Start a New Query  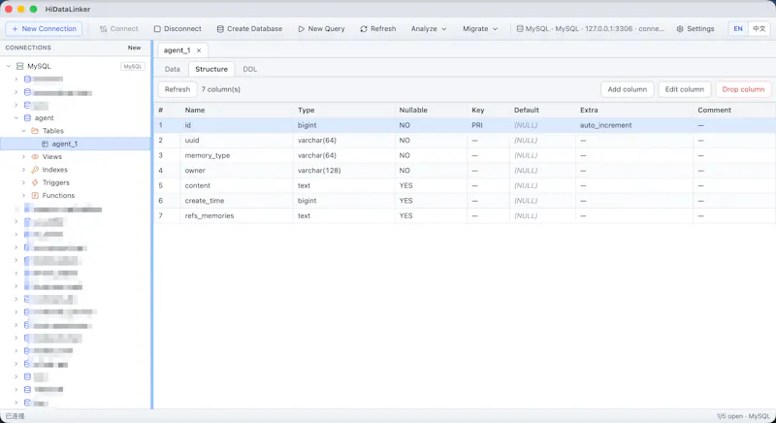pos(321,29)
